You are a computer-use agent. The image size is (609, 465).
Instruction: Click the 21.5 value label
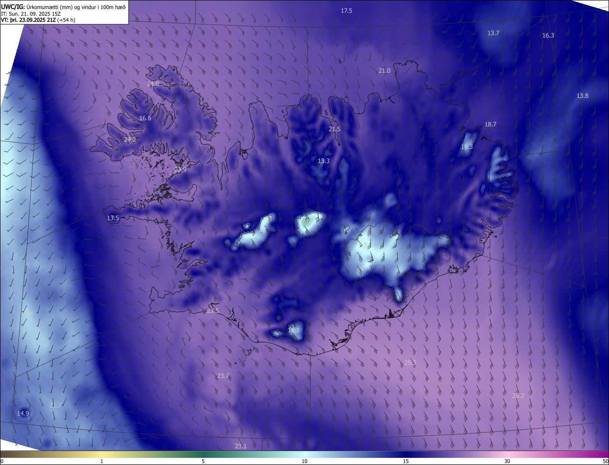[x=334, y=129]
